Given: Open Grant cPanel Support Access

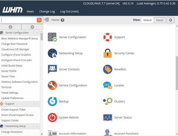Looking at the screenshot, I should 17,115.
